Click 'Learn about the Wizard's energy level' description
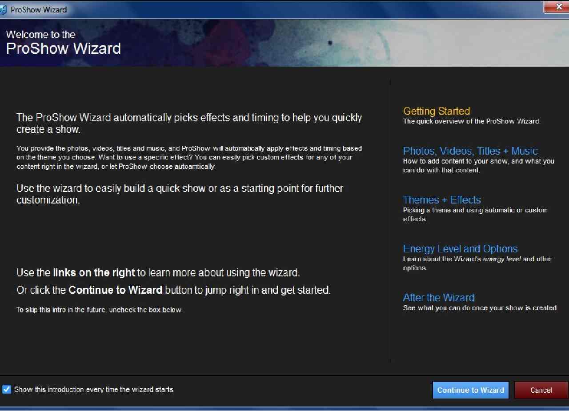The width and height of the screenshot is (569, 411). (478, 263)
